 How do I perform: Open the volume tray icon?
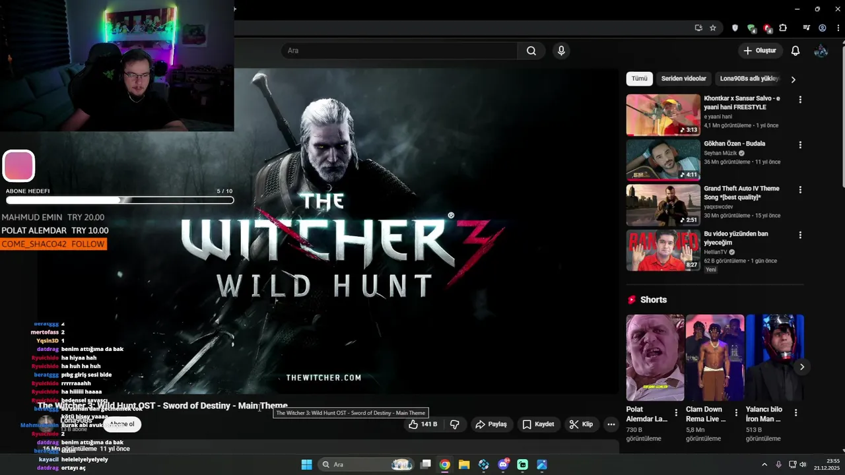803,464
